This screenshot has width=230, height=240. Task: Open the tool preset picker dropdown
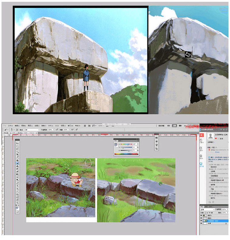click(8, 130)
